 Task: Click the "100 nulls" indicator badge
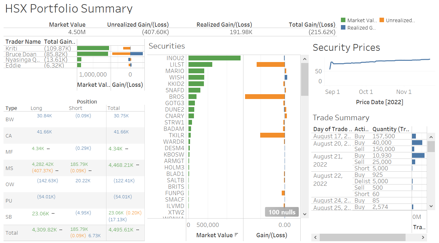pos(282,212)
